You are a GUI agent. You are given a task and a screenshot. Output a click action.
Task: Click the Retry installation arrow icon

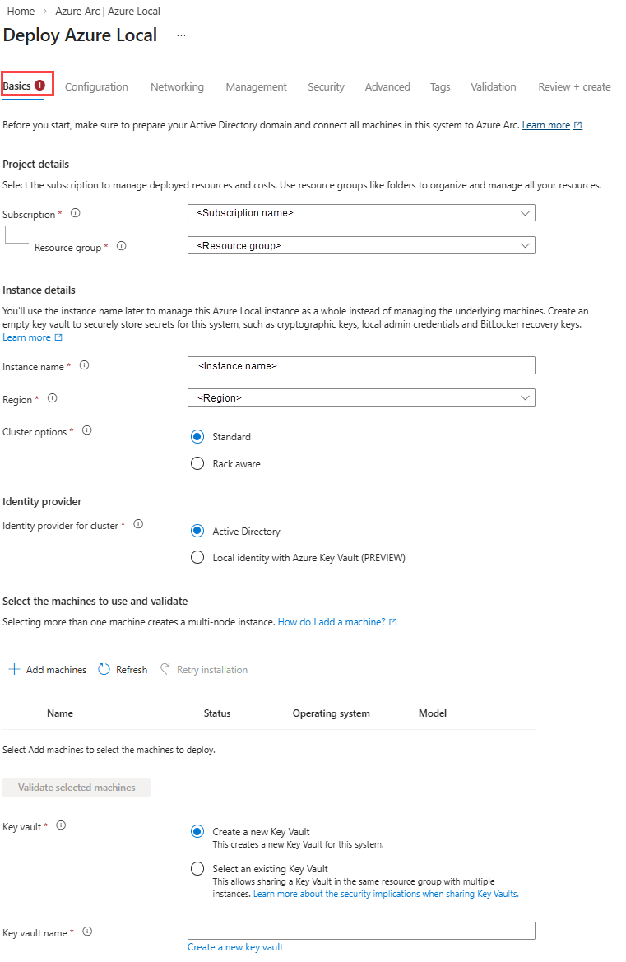[x=165, y=669]
